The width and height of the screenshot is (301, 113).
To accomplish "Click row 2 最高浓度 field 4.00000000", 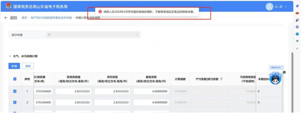I will [151, 102].
